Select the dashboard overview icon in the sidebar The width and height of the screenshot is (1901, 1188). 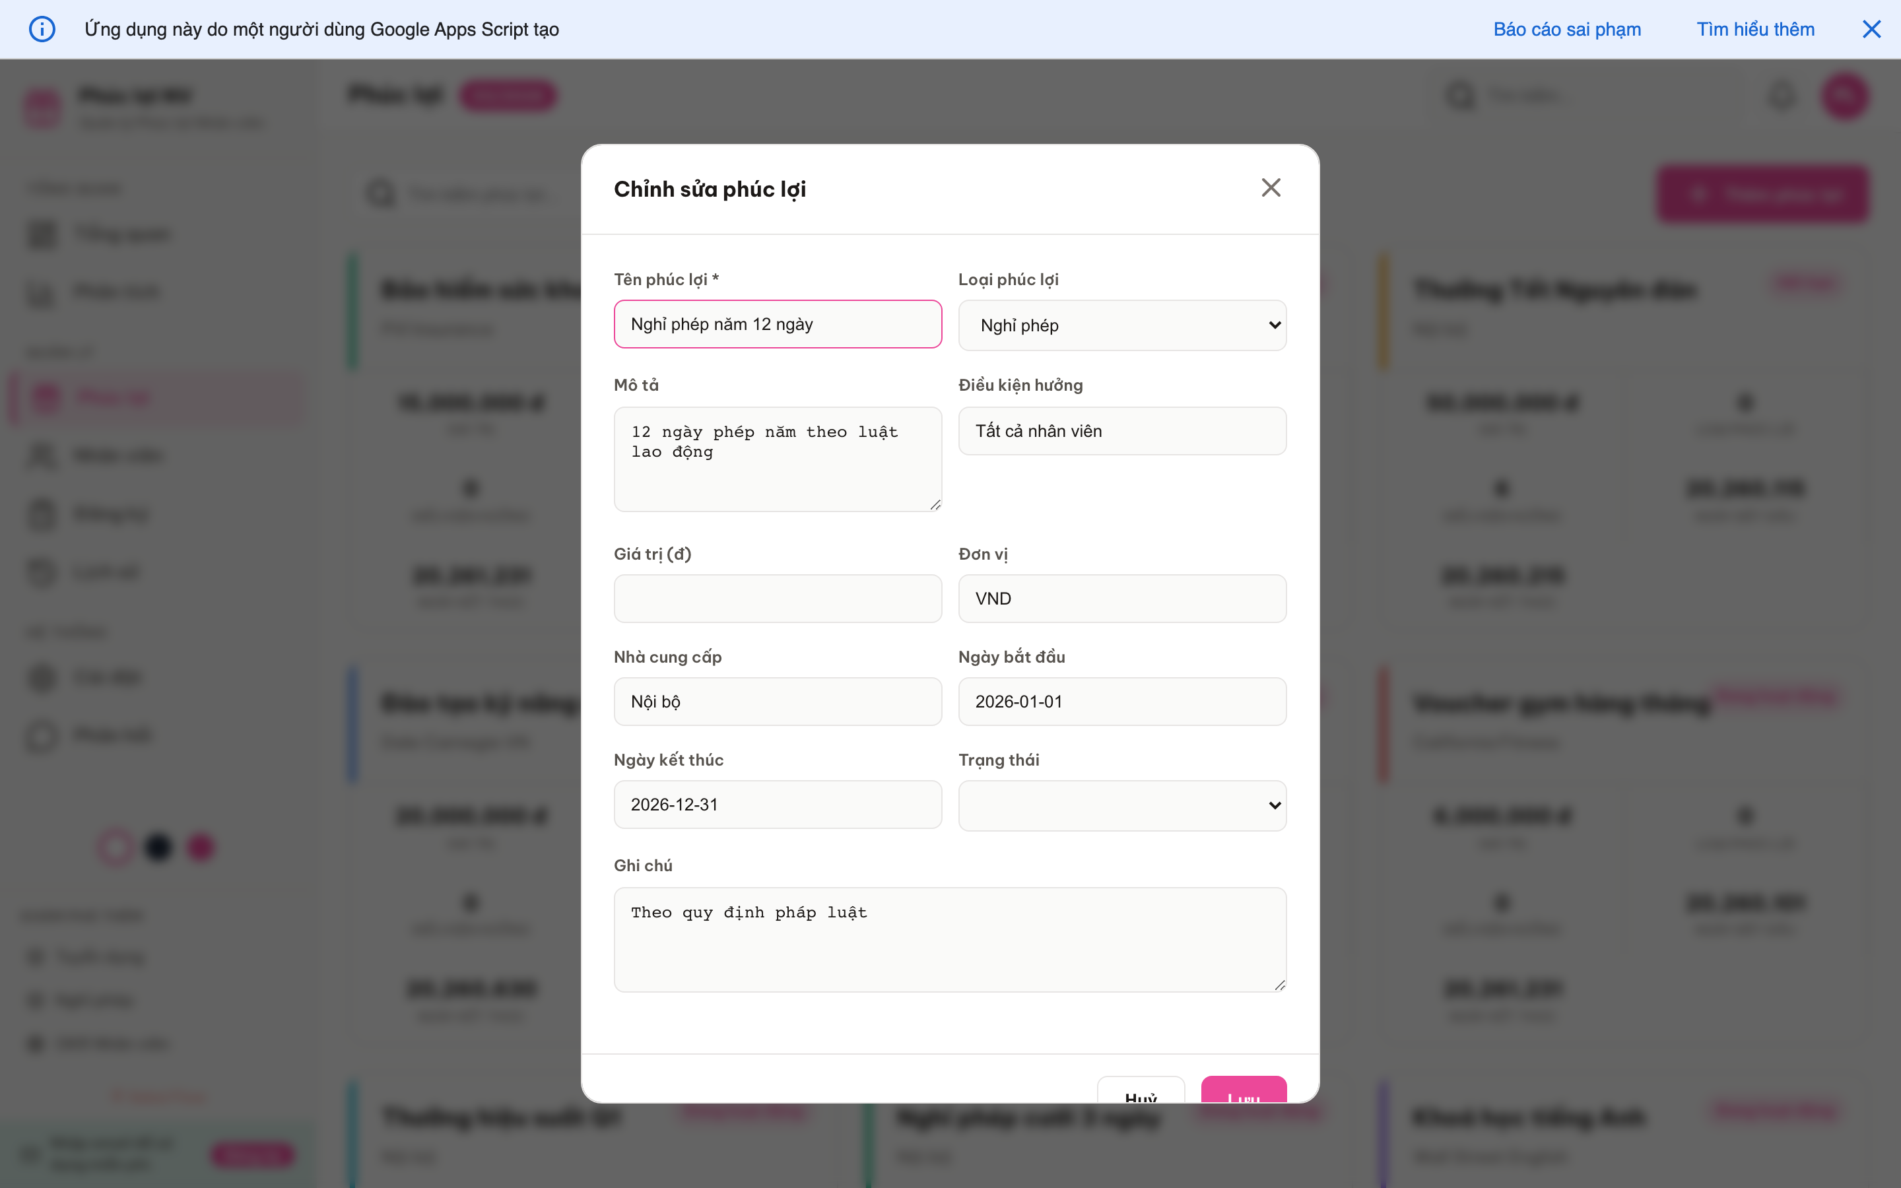(43, 234)
